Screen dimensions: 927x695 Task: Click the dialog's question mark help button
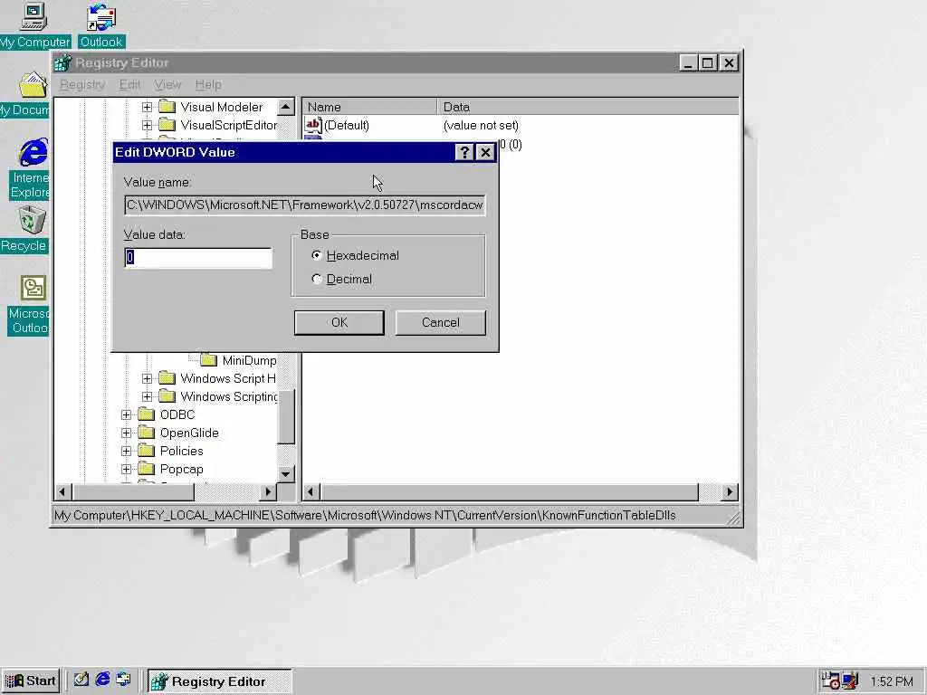tap(464, 152)
